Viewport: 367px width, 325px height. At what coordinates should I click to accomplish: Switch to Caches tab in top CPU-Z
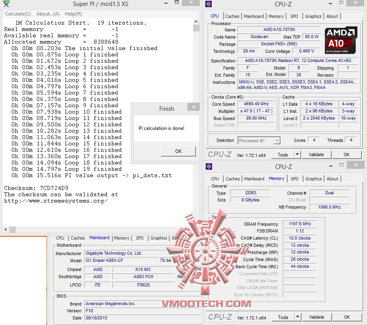(x=232, y=16)
